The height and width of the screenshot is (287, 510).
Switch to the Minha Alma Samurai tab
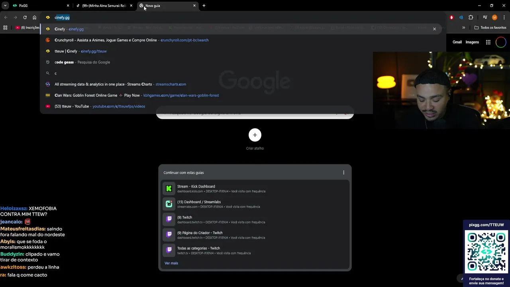coord(104,6)
